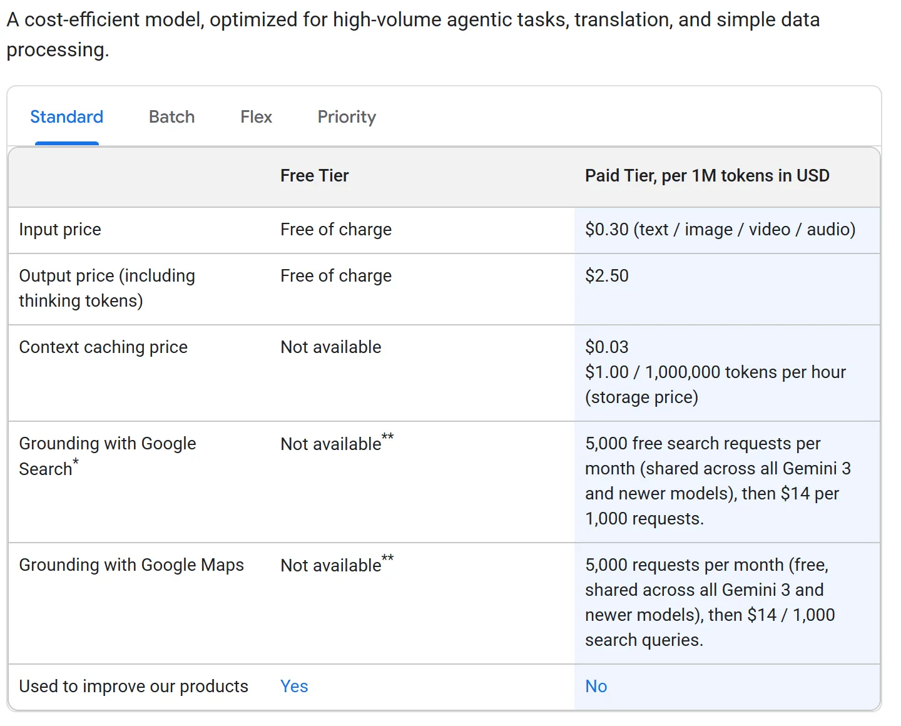This screenshot has width=901, height=726.
Task: Select the Flex pricing tab
Action: [x=256, y=117]
